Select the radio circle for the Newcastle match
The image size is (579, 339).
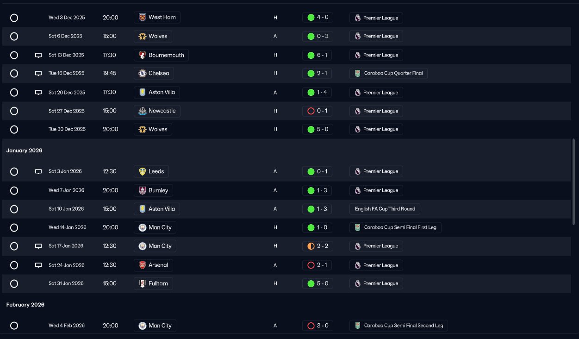(14, 111)
